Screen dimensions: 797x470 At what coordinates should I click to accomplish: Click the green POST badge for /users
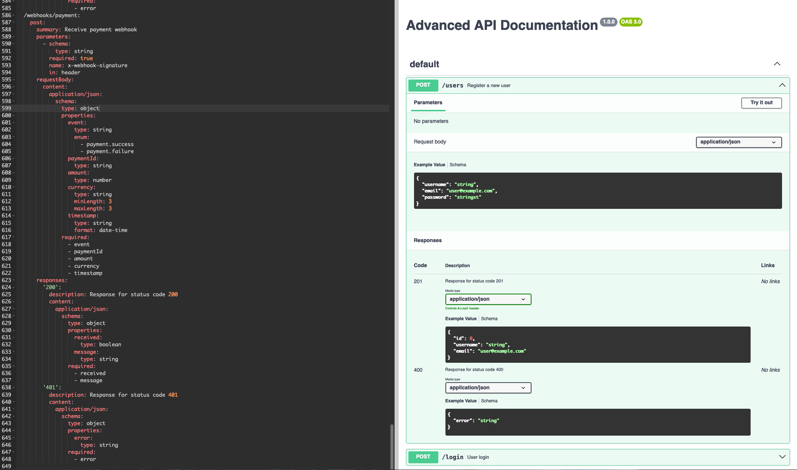point(423,85)
